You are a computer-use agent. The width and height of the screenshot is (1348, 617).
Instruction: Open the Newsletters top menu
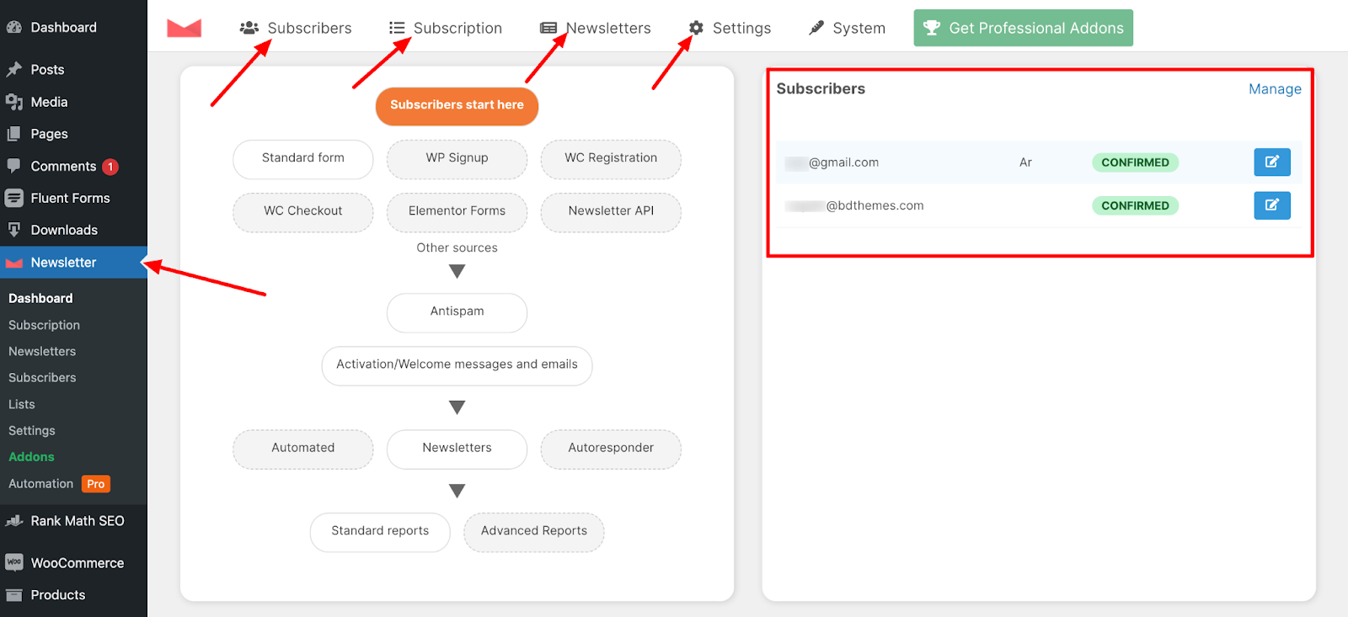[x=596, y=28]
